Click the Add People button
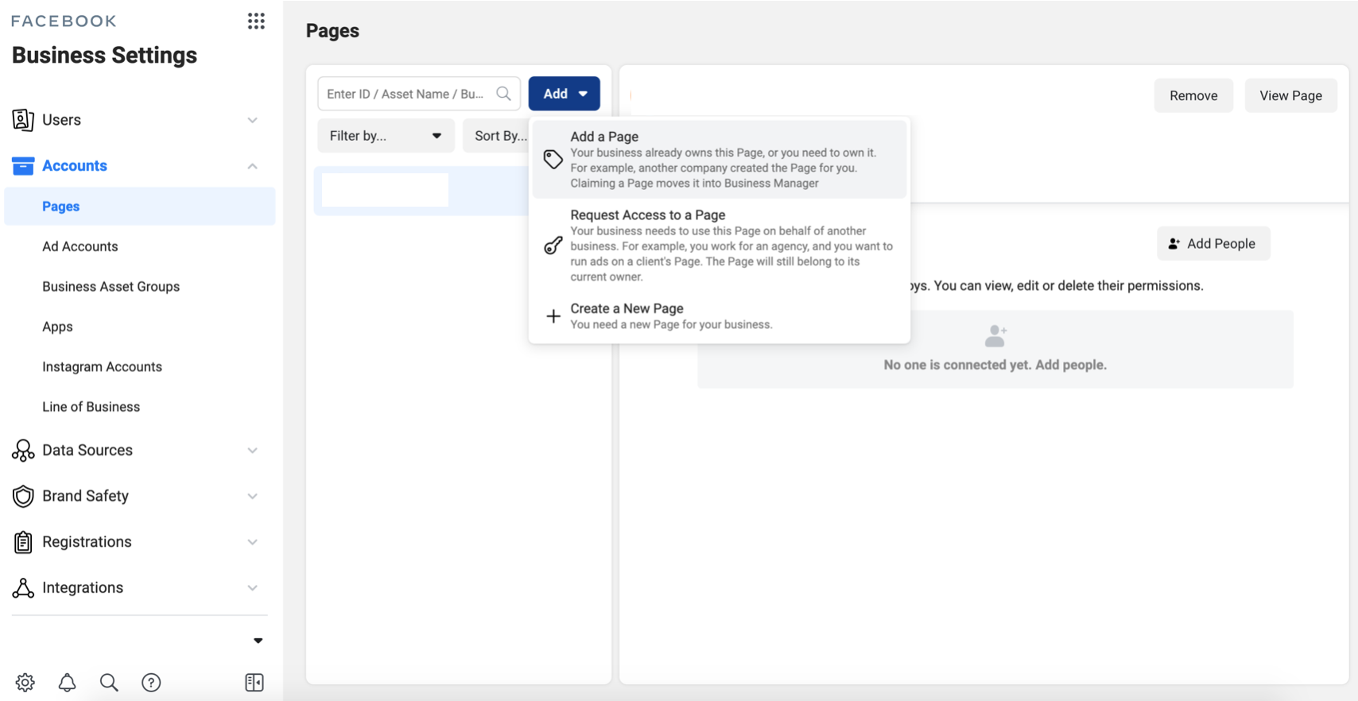The width and height of the screenshot is (1358, 701). 1213,244
